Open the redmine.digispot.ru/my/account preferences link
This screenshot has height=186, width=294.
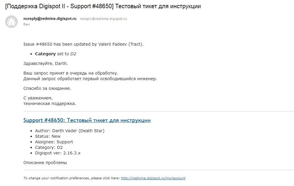tap(153, 178)
